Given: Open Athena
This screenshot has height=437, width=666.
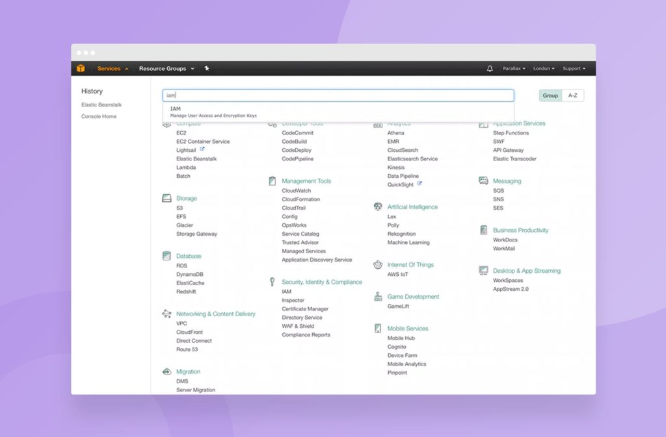Looking at the screenshot, I should coord(396,132).
